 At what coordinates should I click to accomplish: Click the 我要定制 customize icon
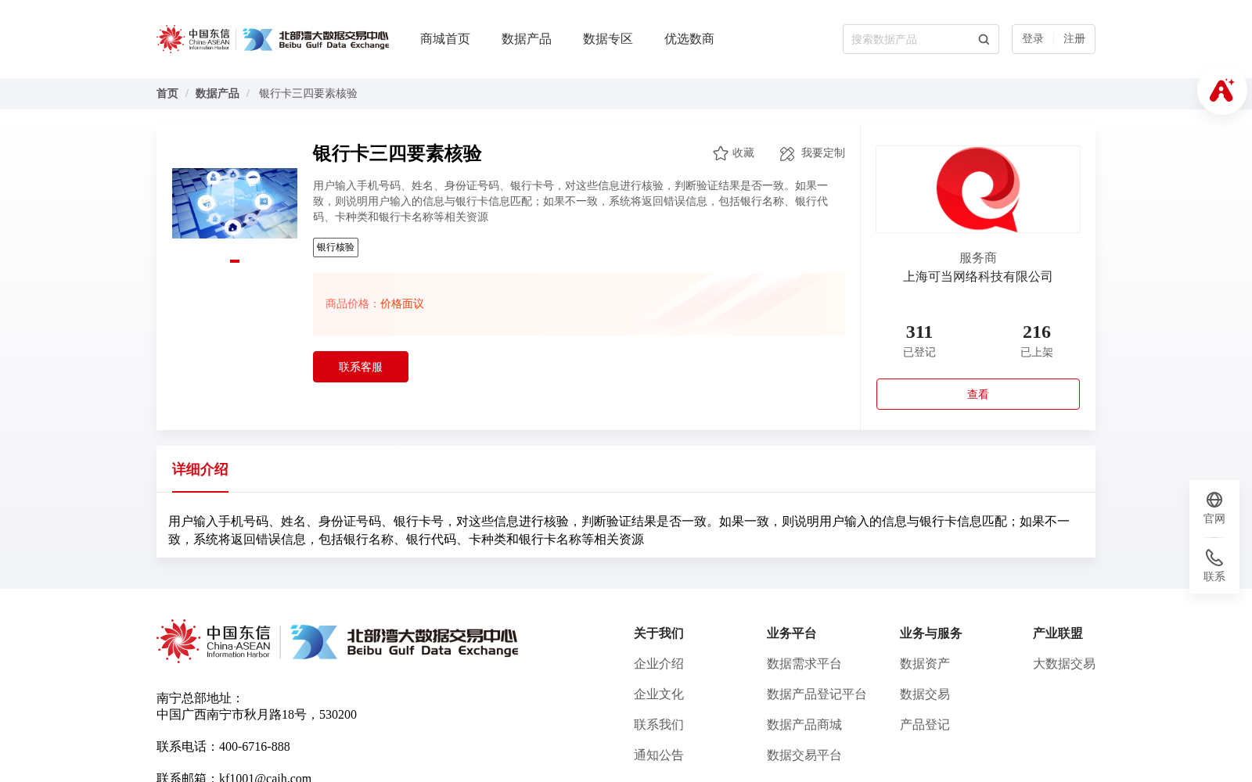tap(787, 153)
